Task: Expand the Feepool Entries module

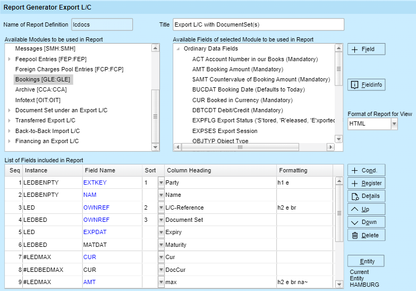Action: point(10,59)
